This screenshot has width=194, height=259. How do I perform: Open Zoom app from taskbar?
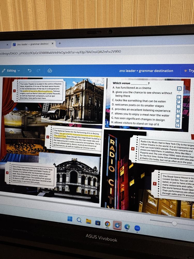coord(137,228)
